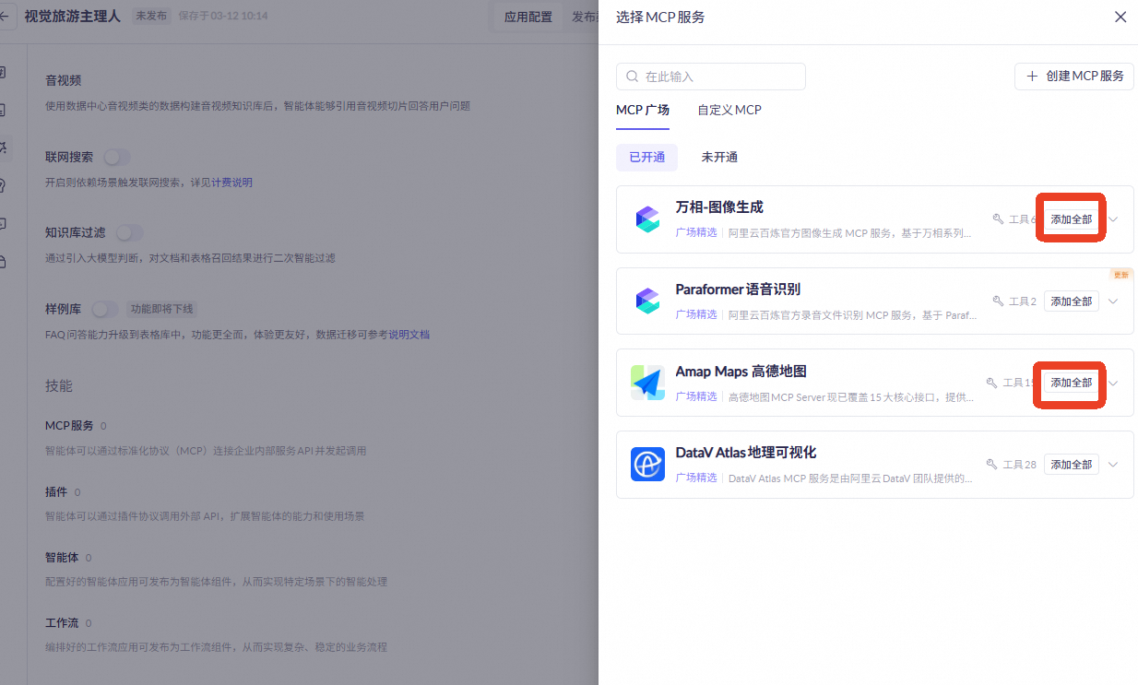Toggle the 联网搜索 switch

pos(116,157)
